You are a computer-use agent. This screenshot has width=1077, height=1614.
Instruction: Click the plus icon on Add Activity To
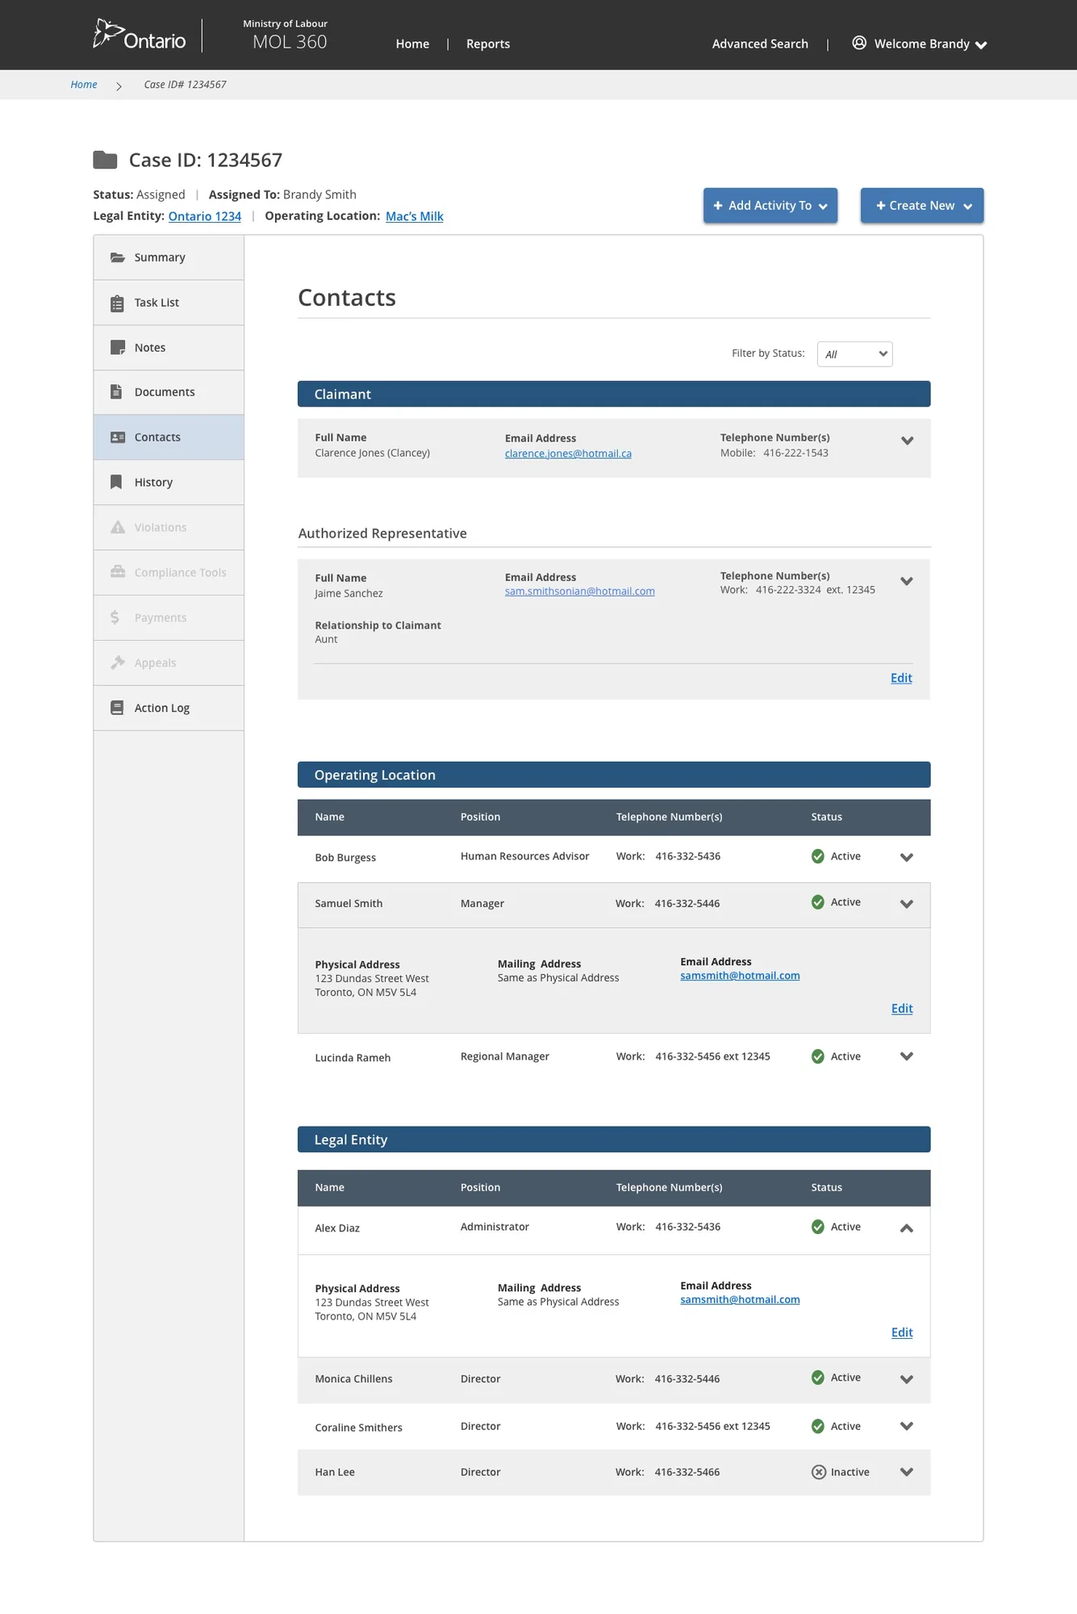coord(718,206)
